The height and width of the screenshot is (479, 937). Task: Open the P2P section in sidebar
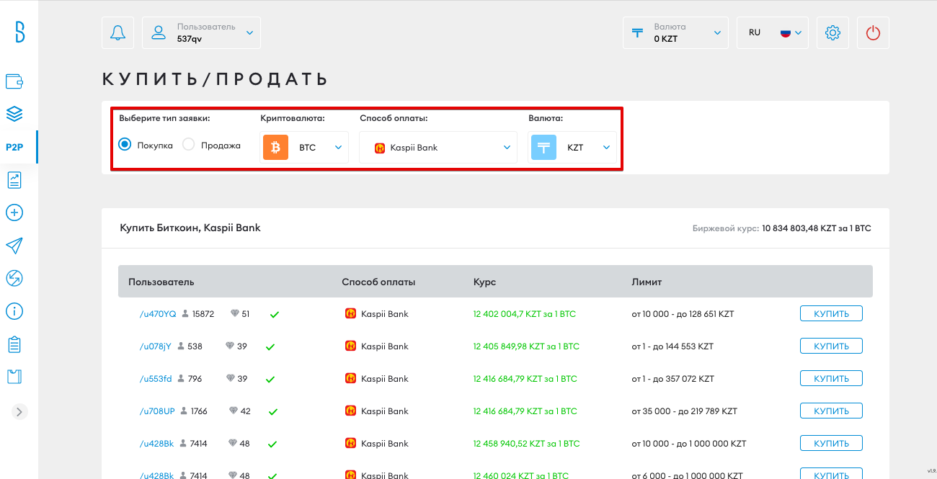click(14, 147)
